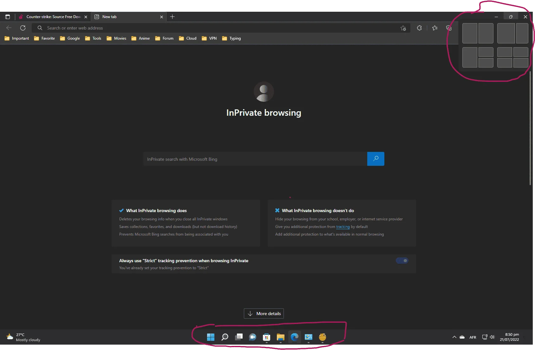Add this page to favorites star icon

(403, 28)
